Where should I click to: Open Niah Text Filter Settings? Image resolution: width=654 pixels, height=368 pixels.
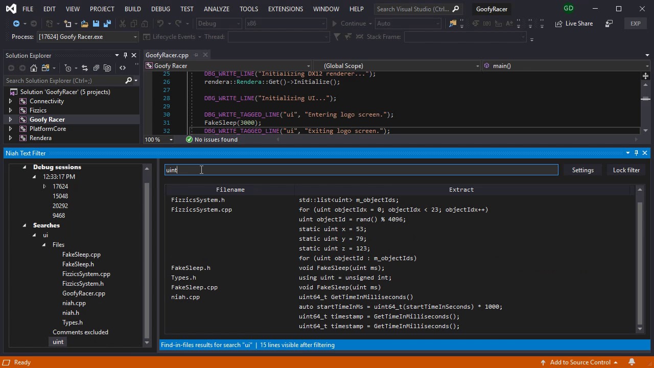point(582,170)
